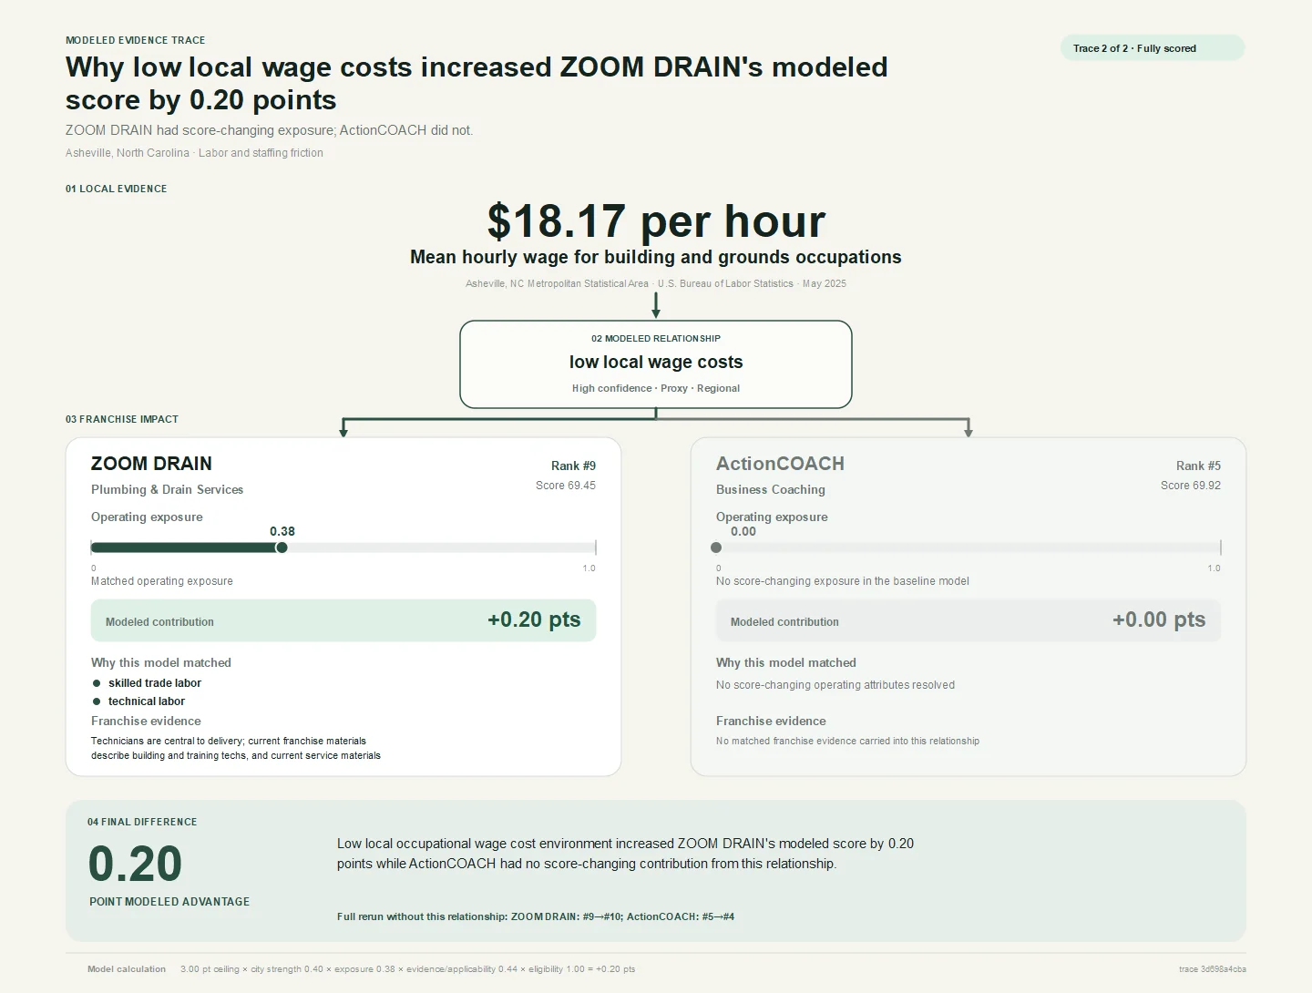The width and height of the screenshot is (1312, 993).
Task: Click 'No score-changing operating attributes resolved' text
Action: [x=835, y=685]
